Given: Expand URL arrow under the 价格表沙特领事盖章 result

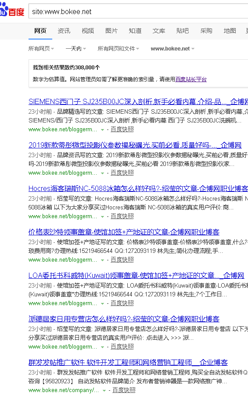Looking at the screenshot, I should pos(102,260).
